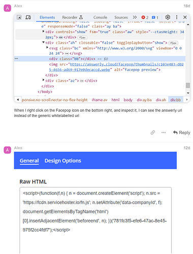
Task: Click the flex badge on div aw
Action: click(82, 38)
